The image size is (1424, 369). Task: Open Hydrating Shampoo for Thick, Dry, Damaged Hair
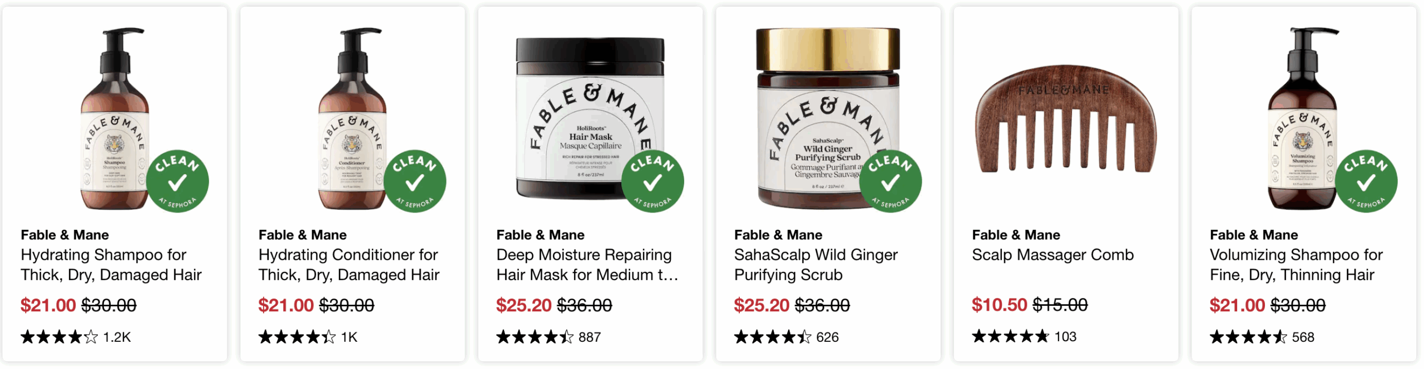pos(111,265)
